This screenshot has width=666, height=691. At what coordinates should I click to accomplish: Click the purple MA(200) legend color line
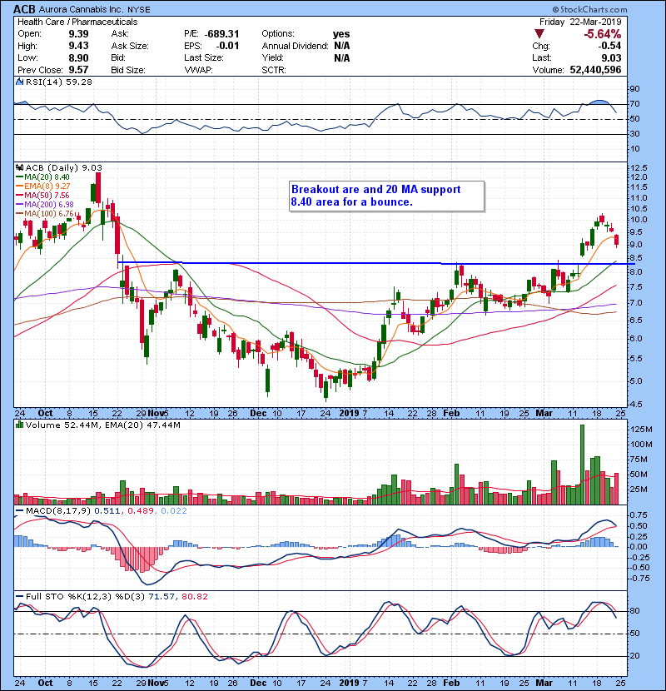[19, 205]
